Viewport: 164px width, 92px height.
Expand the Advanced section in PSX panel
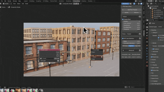(x=123, y=50)
